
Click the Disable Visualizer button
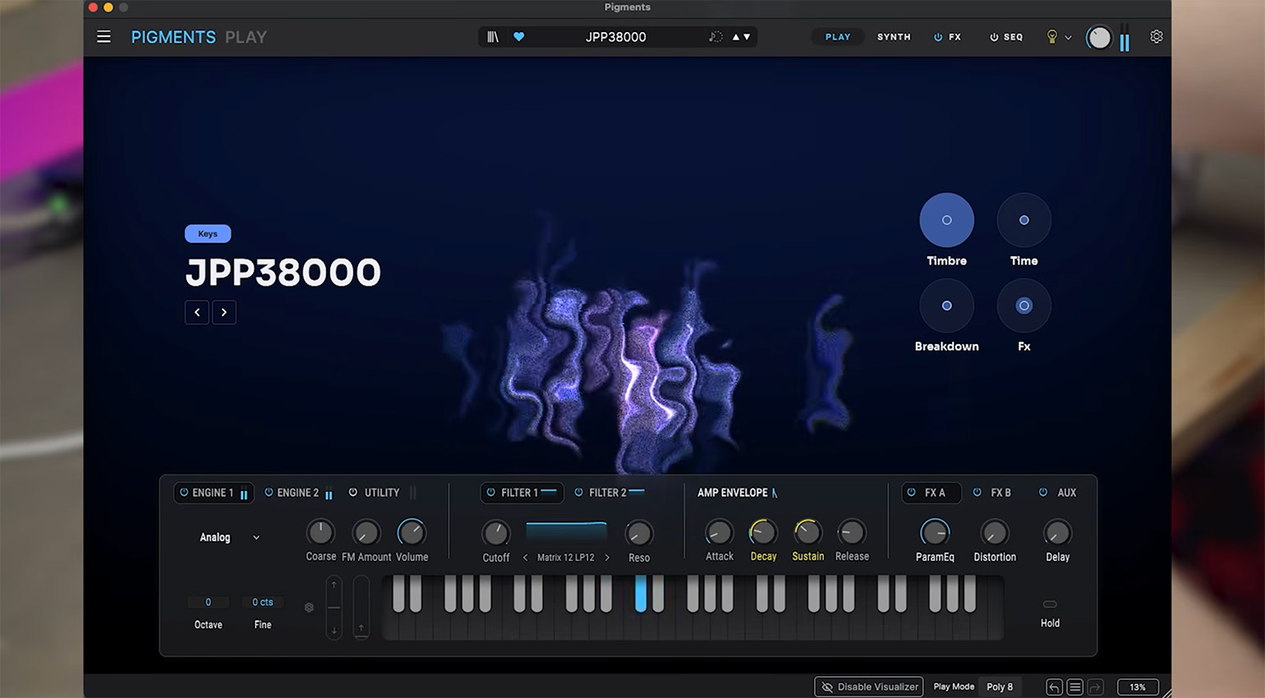869,687
